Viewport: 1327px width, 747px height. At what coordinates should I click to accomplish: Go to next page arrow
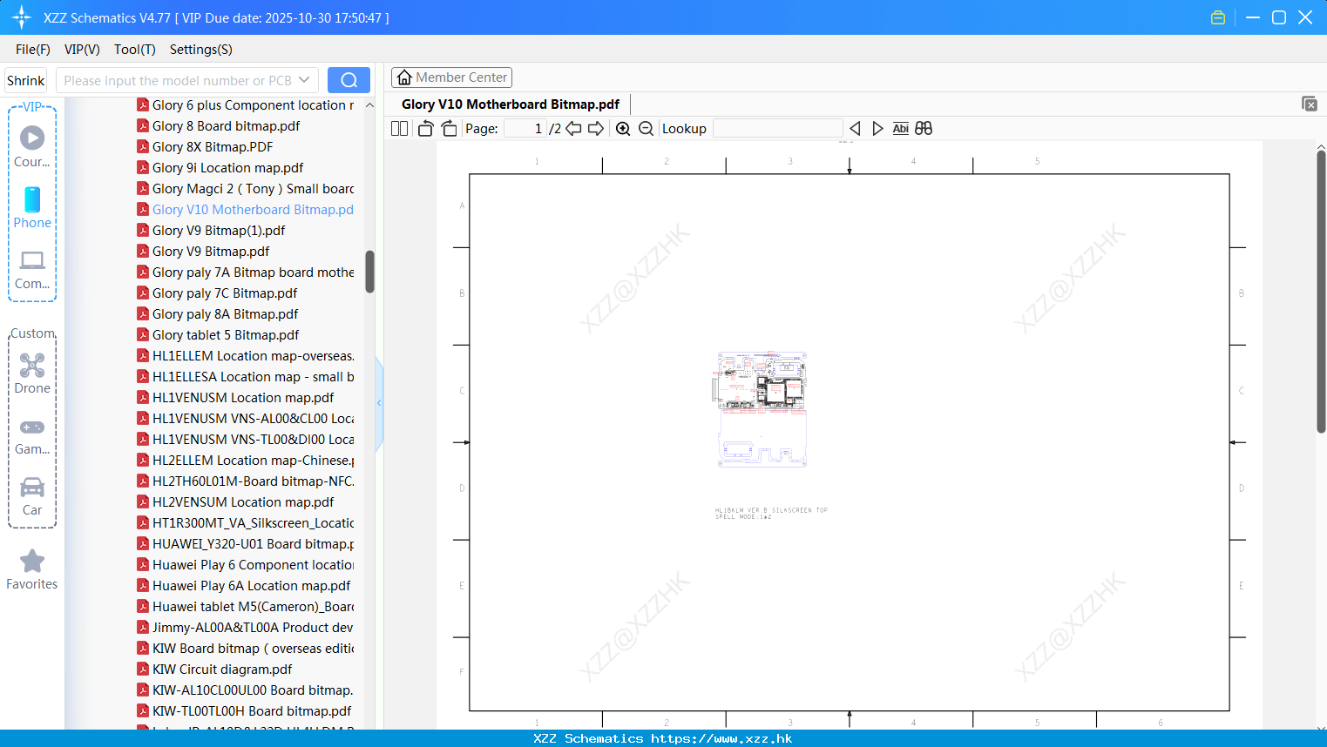[596, 129]
